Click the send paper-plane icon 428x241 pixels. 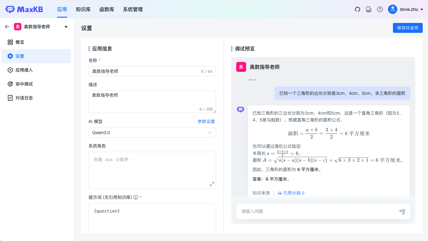[x=402, y=212]
